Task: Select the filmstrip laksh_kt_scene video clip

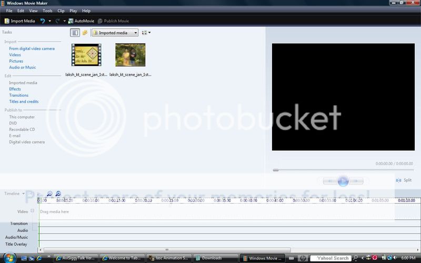Action: [86, 55]
